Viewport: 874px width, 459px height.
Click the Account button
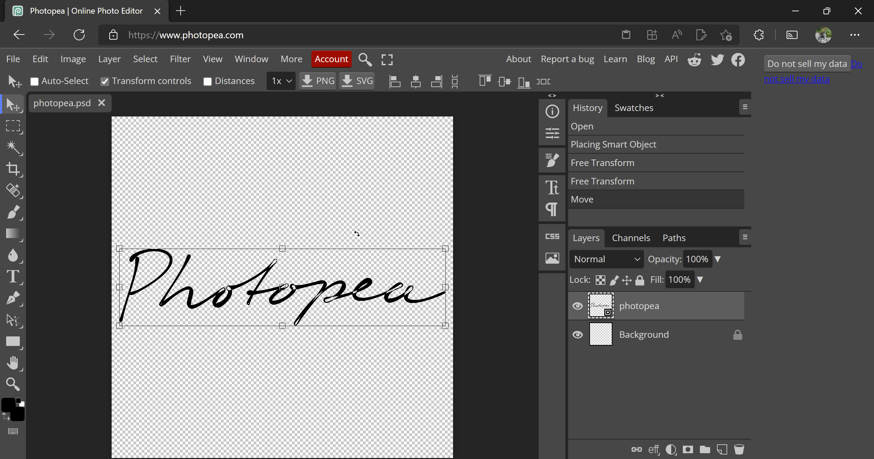coord(331,59)
